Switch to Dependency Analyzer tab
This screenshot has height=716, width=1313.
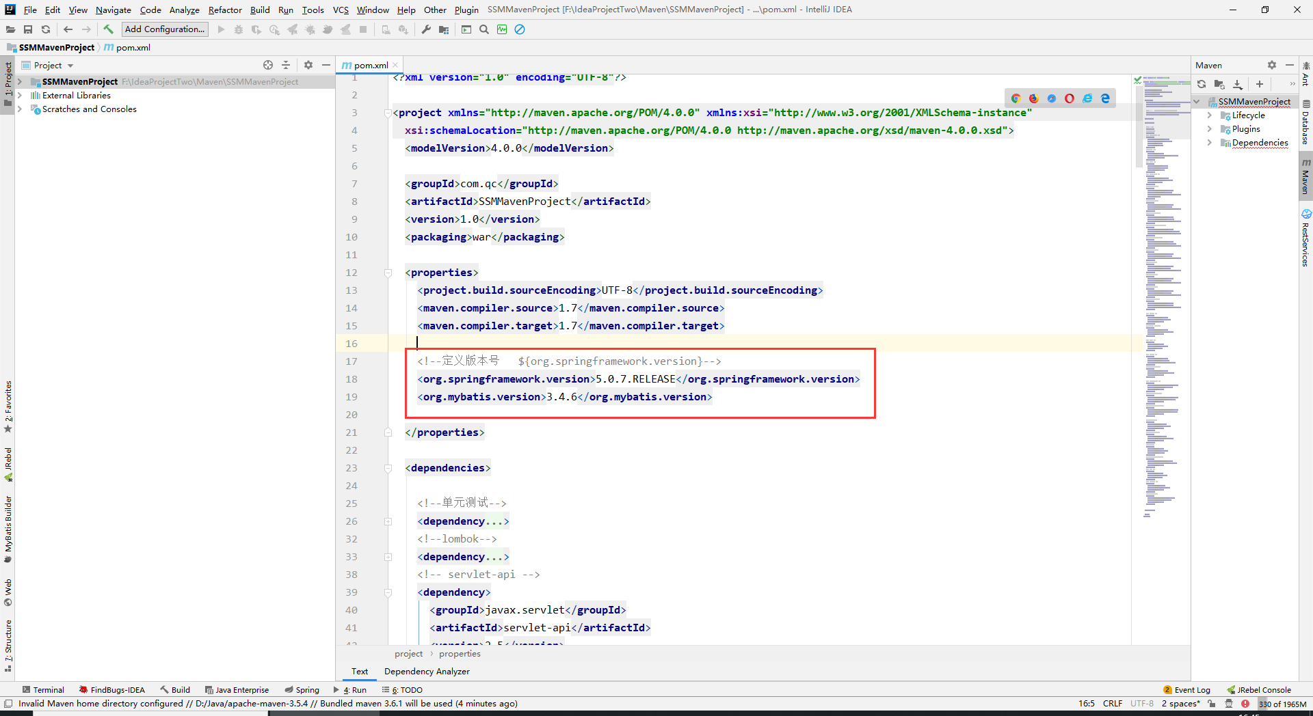click(427, 672)
